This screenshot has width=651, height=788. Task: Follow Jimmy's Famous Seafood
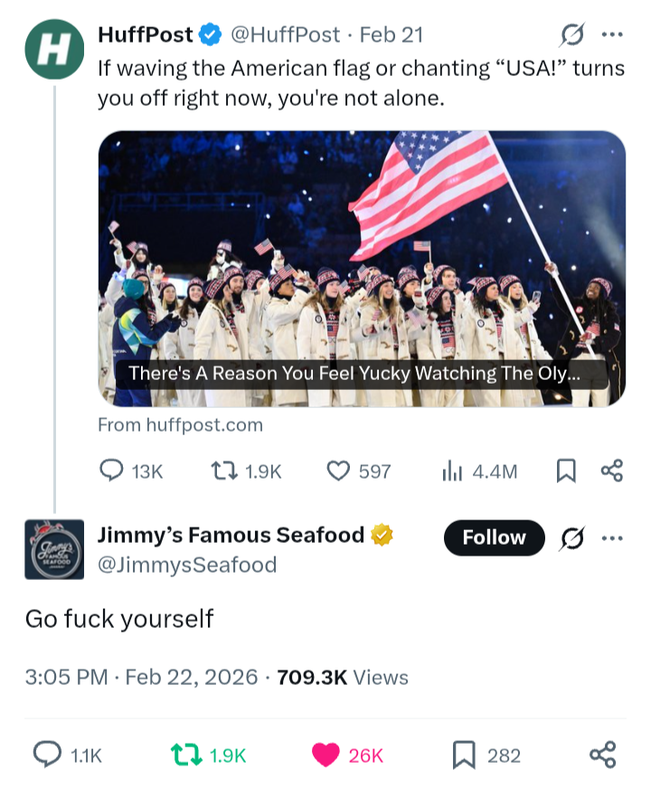(x=494, y=537)
